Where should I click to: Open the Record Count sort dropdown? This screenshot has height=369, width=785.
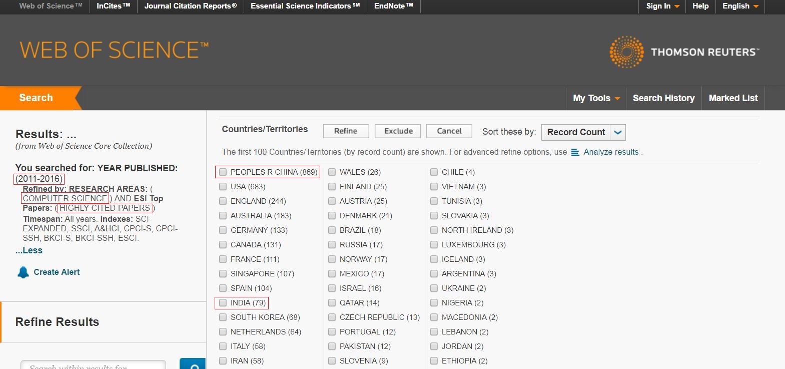click(583, 132)
